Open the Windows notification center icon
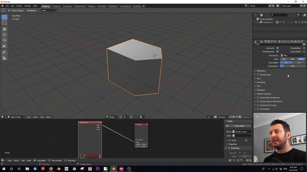This screenshot has height=172, width=307. pyautogui.click(x=302, y=169)
